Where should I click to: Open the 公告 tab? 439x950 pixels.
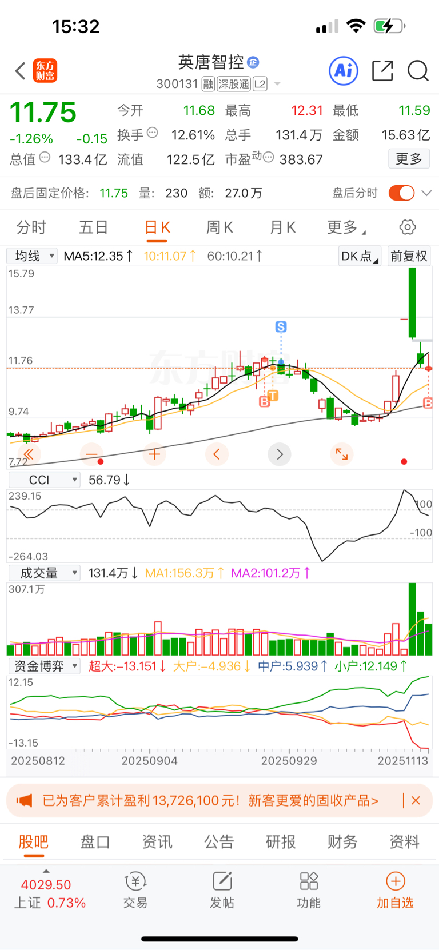coord(219,842)
